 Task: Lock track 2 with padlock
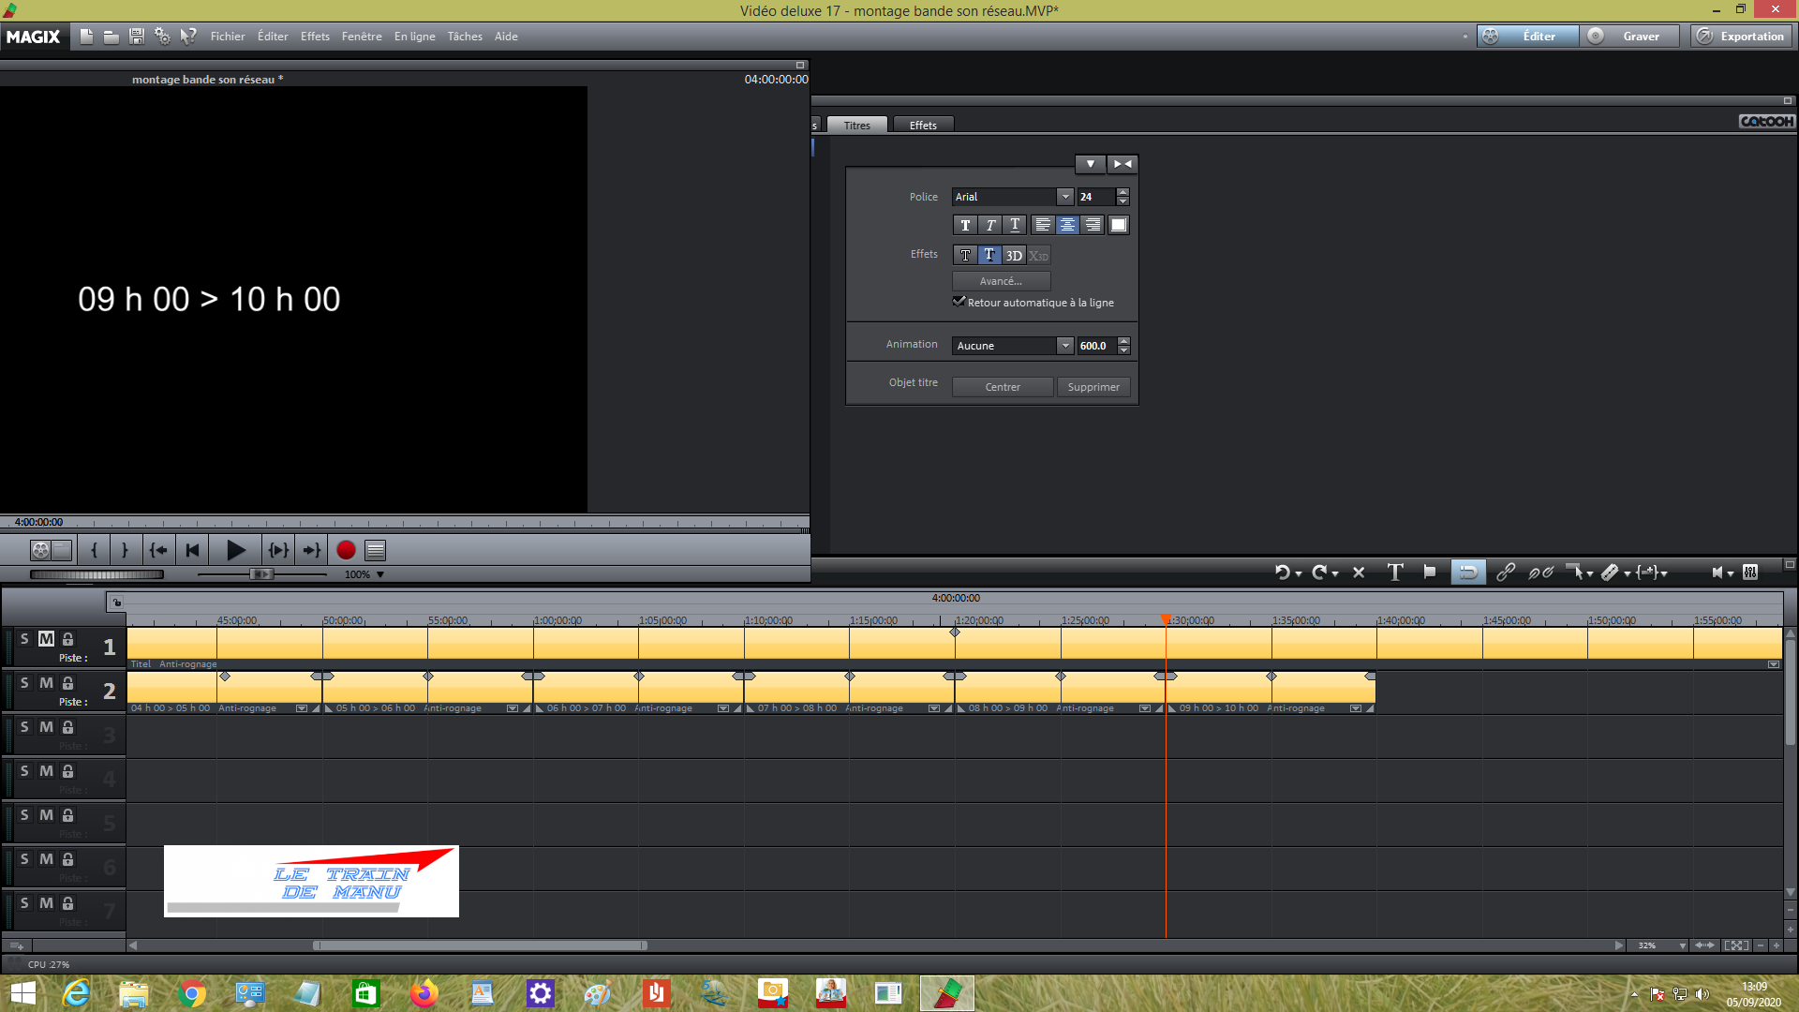click(67, 683)
